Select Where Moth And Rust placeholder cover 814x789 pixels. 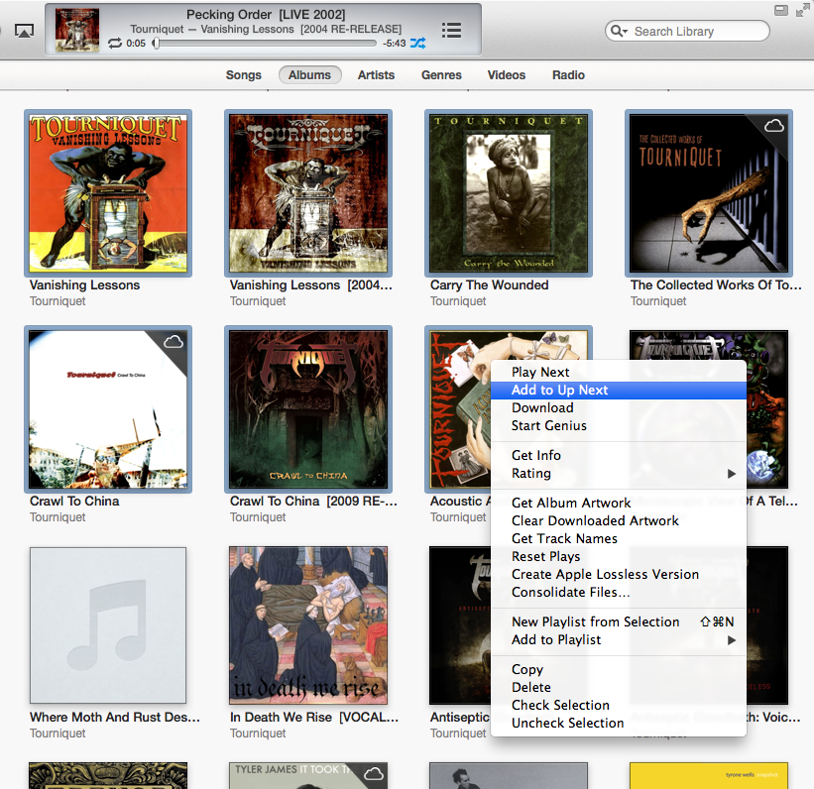click(108, 625)
